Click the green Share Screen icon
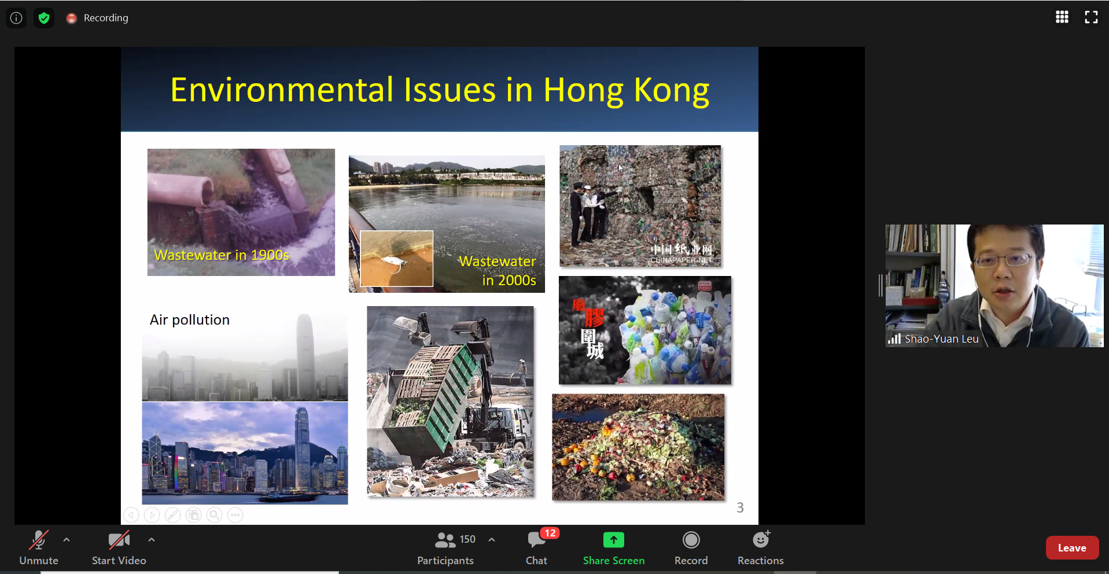This screenshot has height=574, width=1109. [613, 540]
